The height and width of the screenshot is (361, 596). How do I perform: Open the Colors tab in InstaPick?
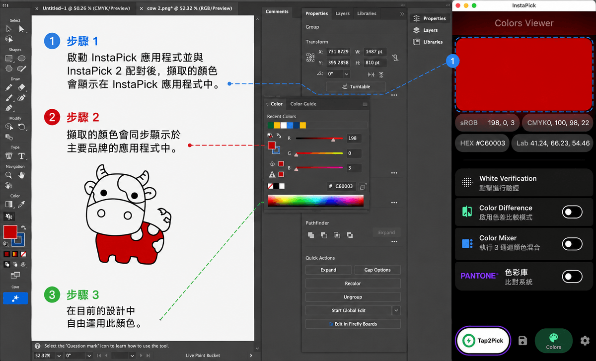click(553, 341)
